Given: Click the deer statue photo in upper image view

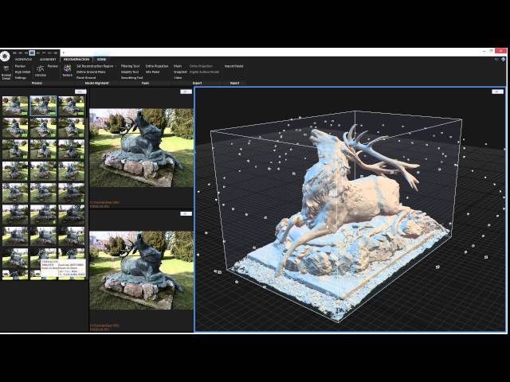Looking at the screenshot, I should coord(141,148).
